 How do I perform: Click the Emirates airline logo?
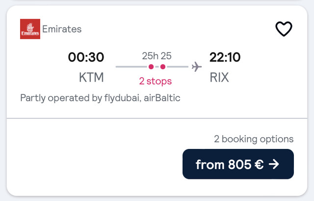[x=29, y=29]
